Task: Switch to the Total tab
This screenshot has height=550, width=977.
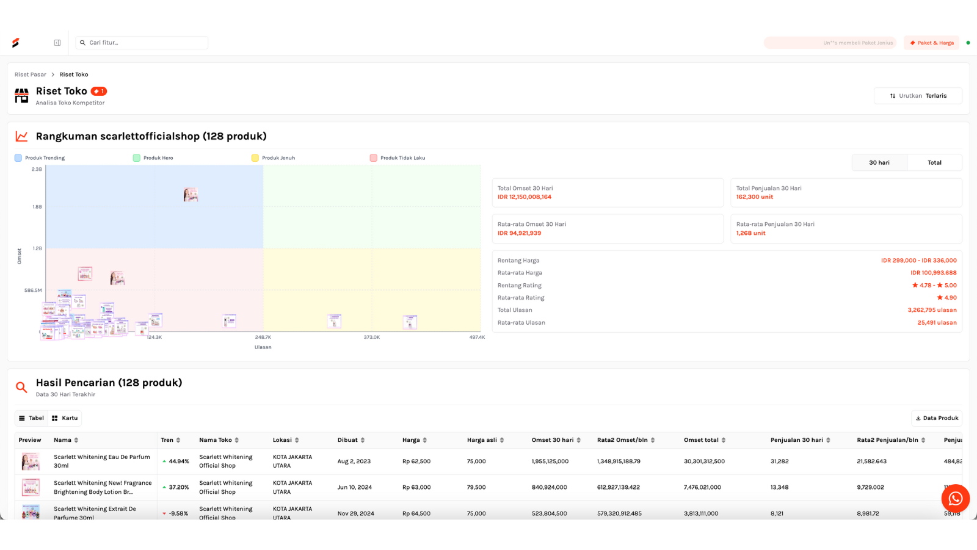Action: point(934,162)
